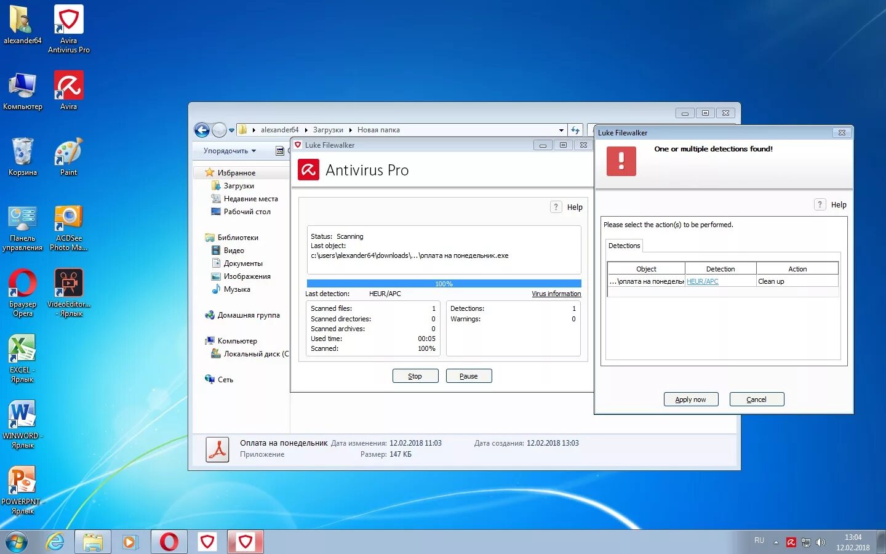Open the alexander64 folder desktop icon
The width and height of the screenshot is (886, 554).
[x=23, y=25]
